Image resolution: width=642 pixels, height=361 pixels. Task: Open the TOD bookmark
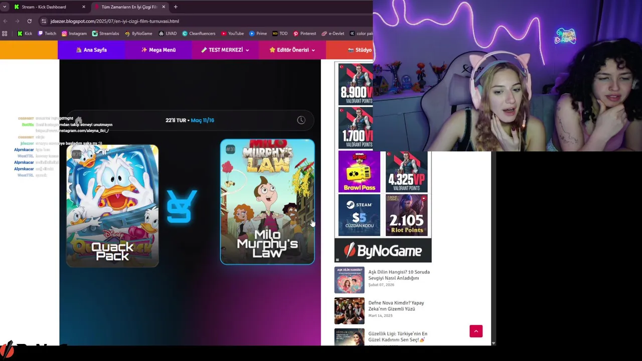tap(280, 34)
